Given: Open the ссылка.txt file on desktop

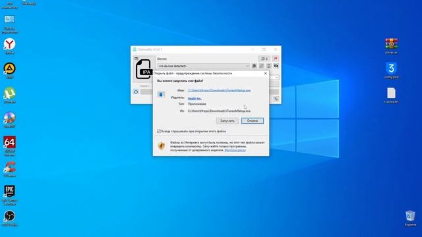Looking at the screenshot, I should pyautogui.click(x=391, y=95).
